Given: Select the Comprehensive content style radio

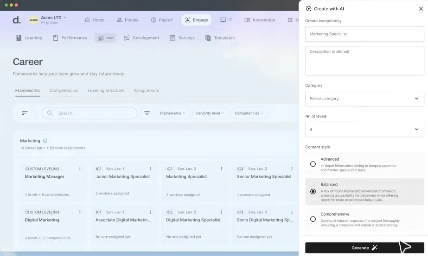Looking at the screenshot, I should tap(313, 219).
